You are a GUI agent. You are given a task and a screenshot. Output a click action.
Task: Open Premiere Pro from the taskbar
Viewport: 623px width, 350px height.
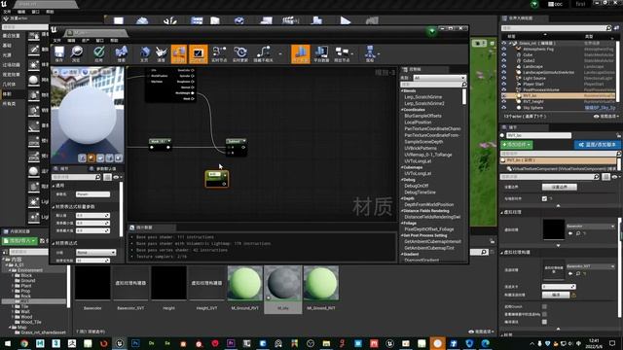pos(231,343)
